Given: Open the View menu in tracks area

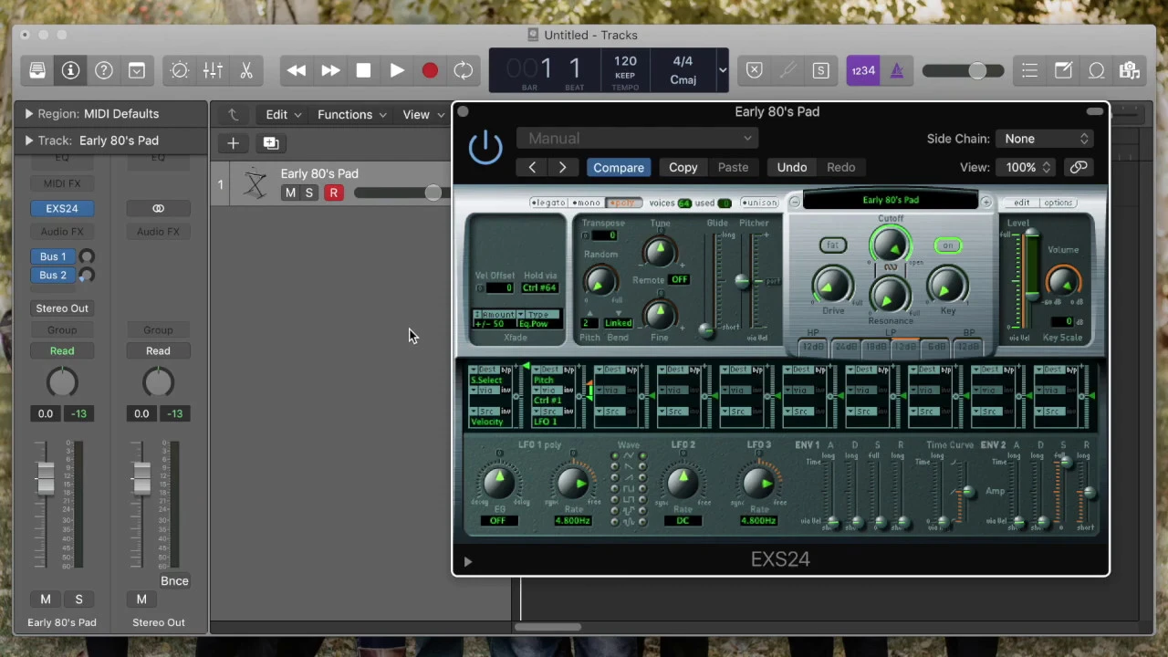Looking at the screenshot, I should (422, 115).
